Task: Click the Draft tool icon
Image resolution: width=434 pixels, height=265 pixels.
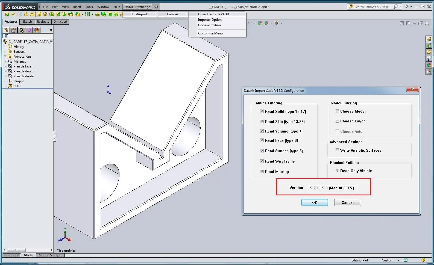Action: (x=104, y=14)
